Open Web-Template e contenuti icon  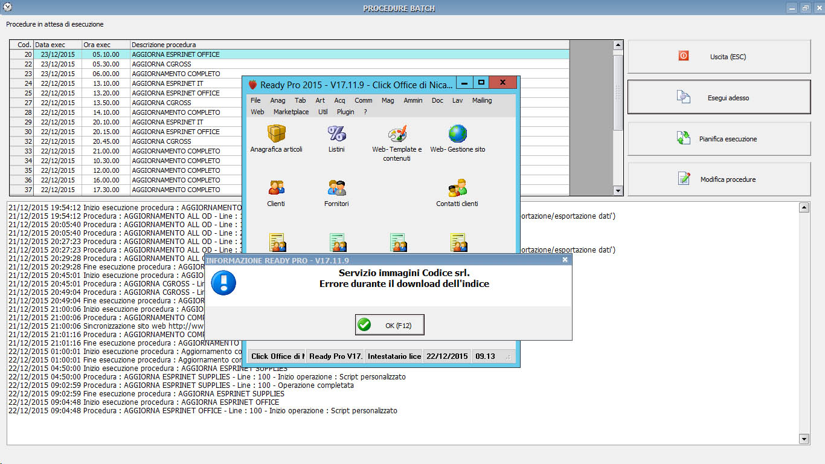[397, 134]
